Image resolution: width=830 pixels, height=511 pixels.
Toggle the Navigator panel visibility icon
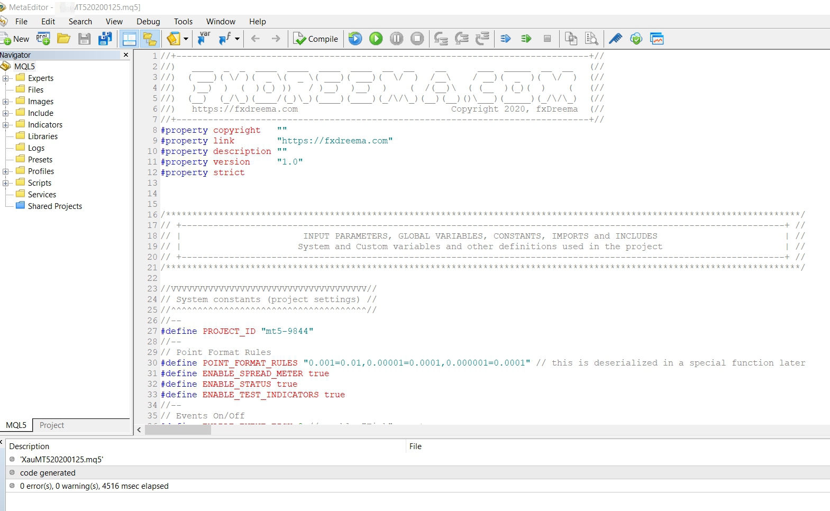pyautogui.click(x=150, y=39)
